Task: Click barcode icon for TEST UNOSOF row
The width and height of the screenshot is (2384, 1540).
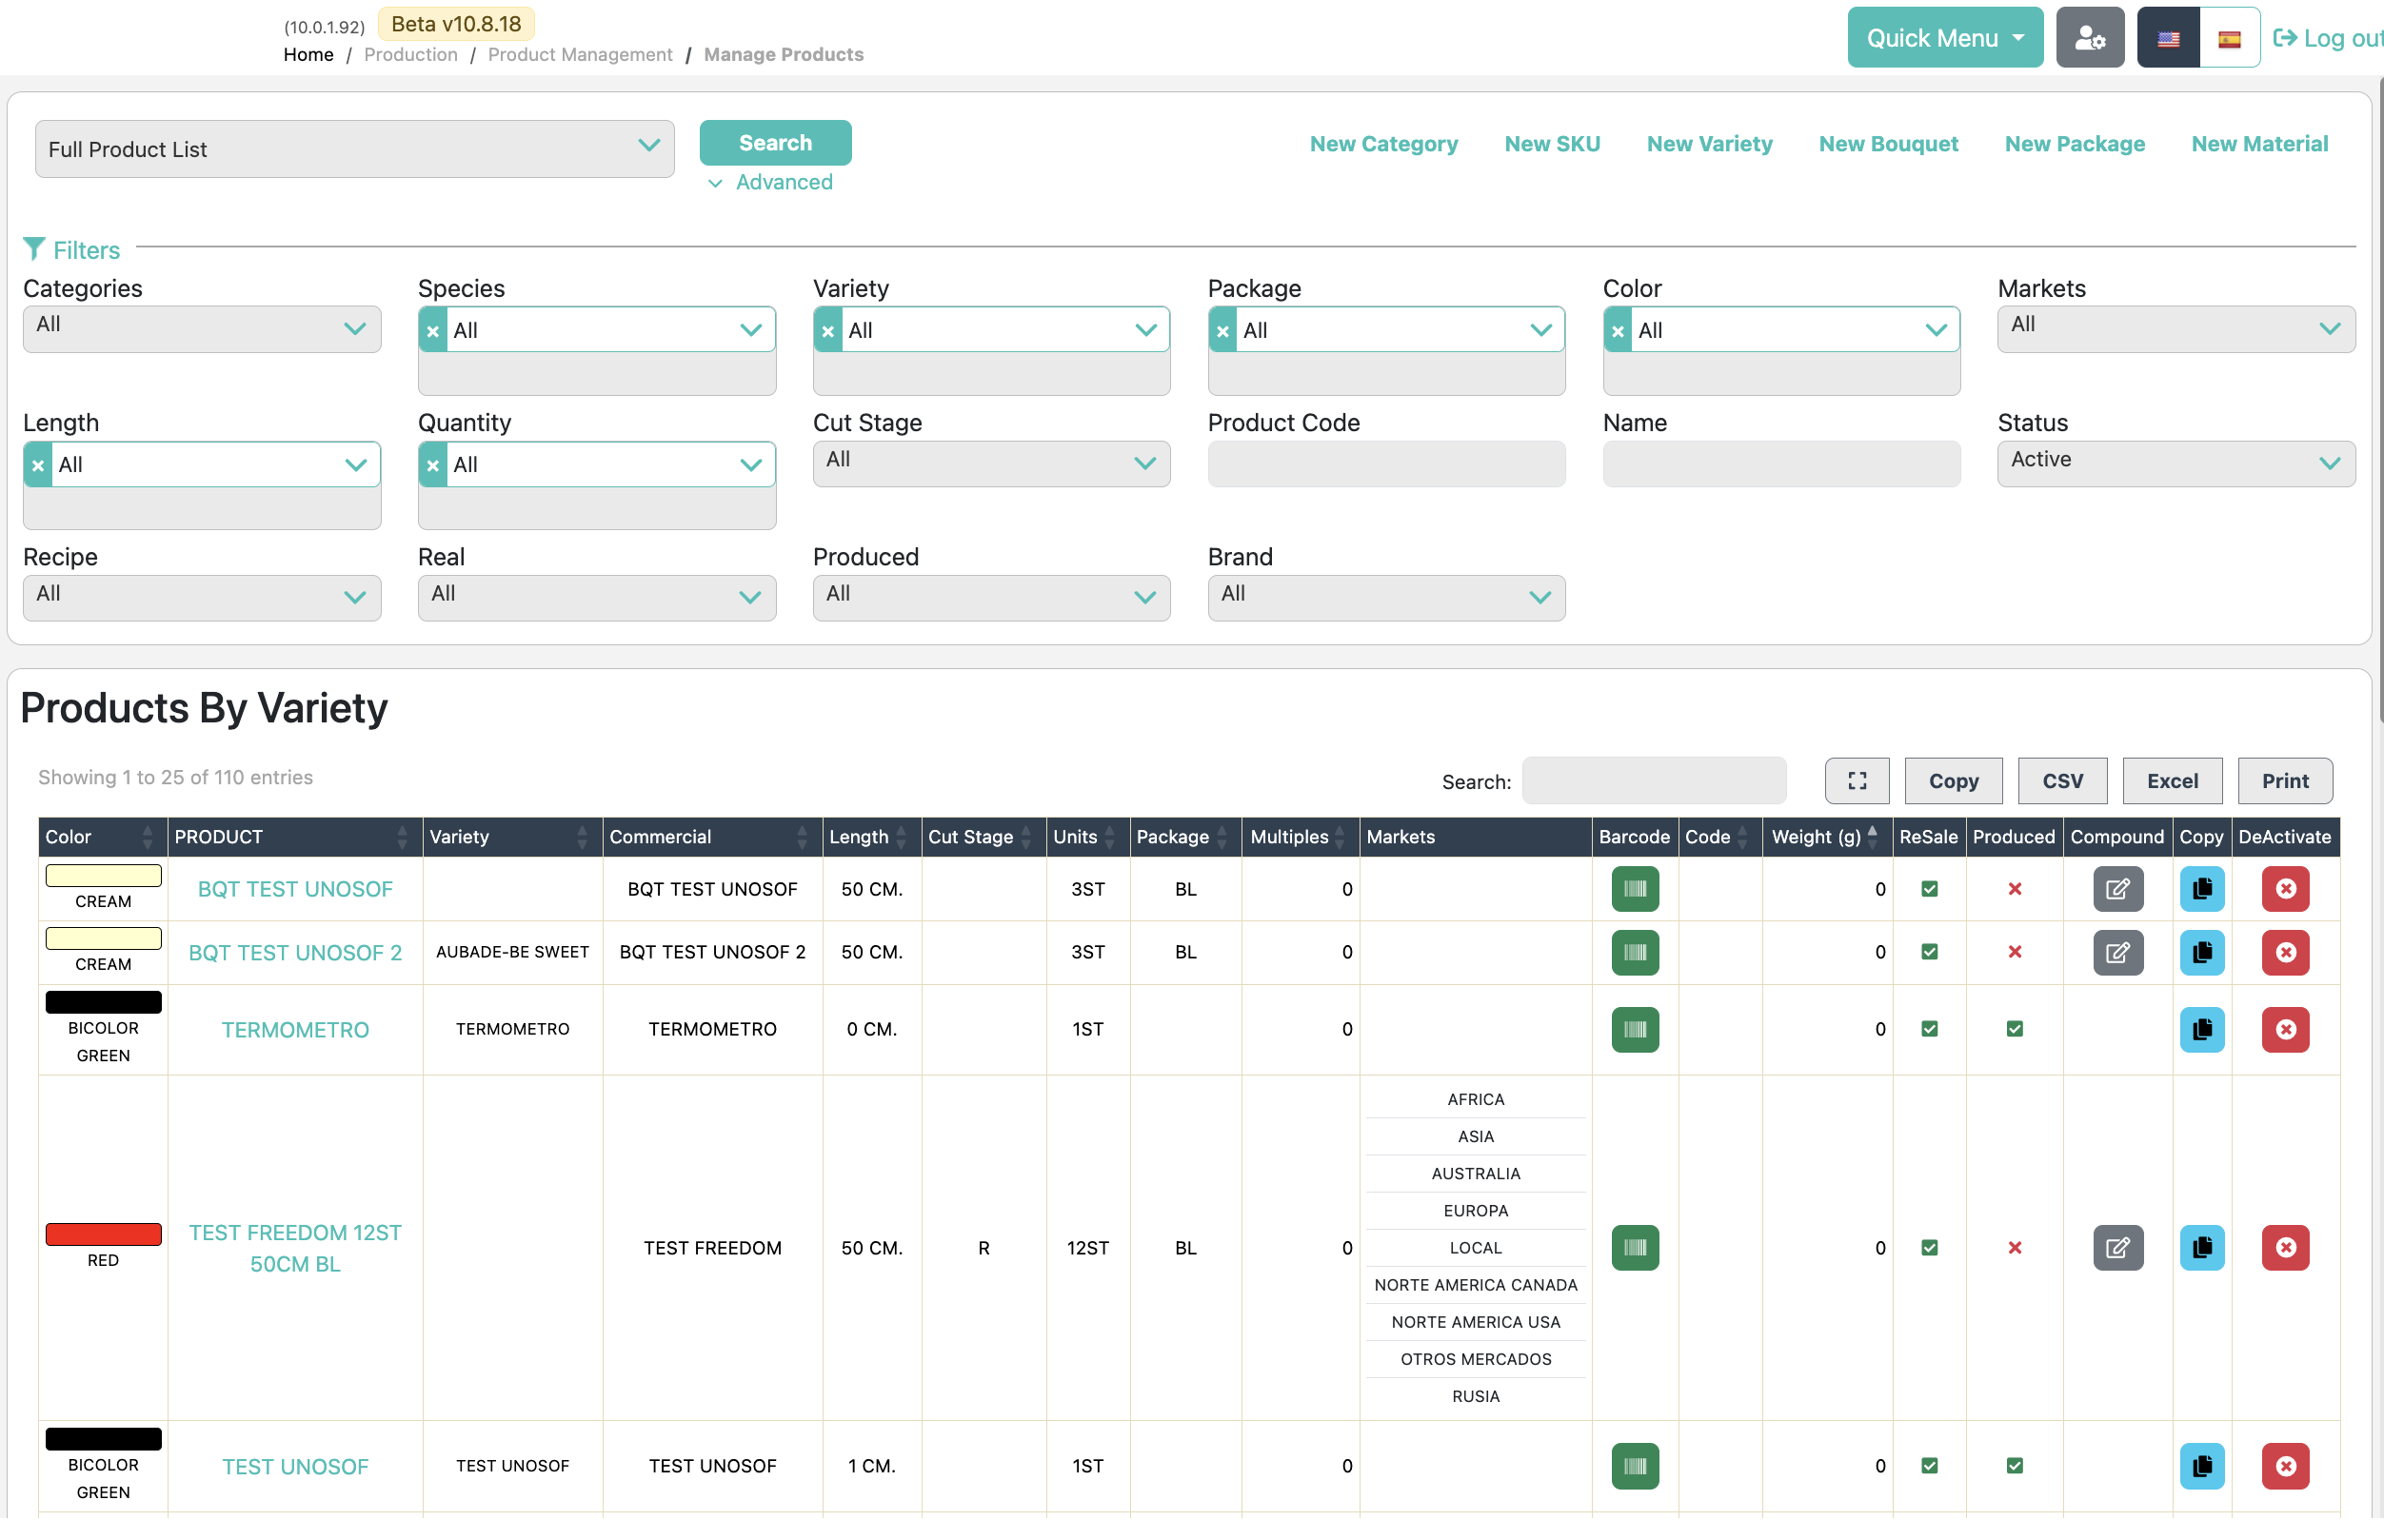Action: tap(1634, 1465)
